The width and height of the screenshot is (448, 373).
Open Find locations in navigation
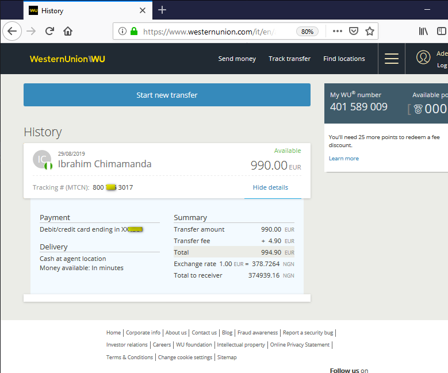point(344,59)
